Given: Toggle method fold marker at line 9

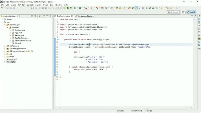Looking at the screenshot, I should 59,40.
